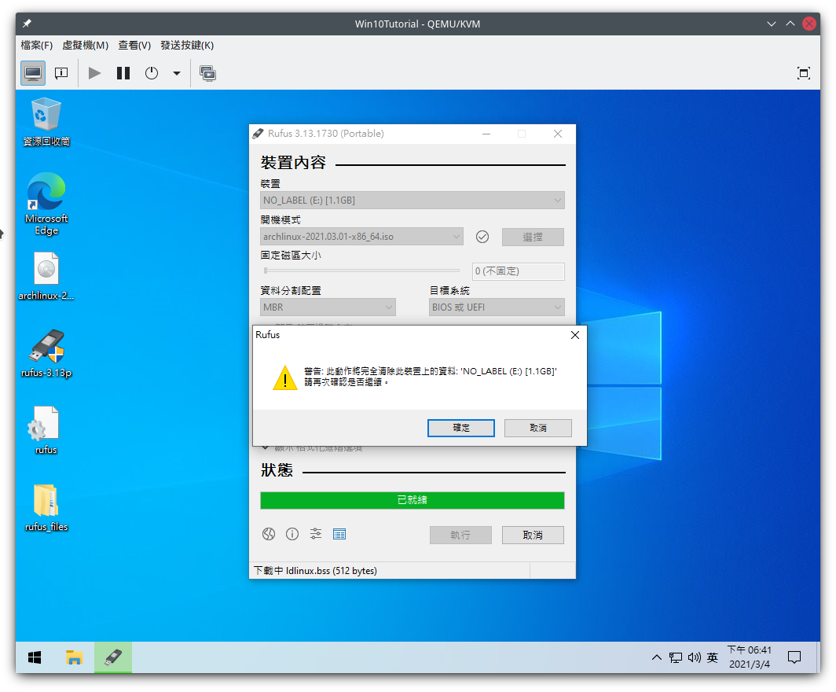Open the Windows notification center

tap(794, 658)
